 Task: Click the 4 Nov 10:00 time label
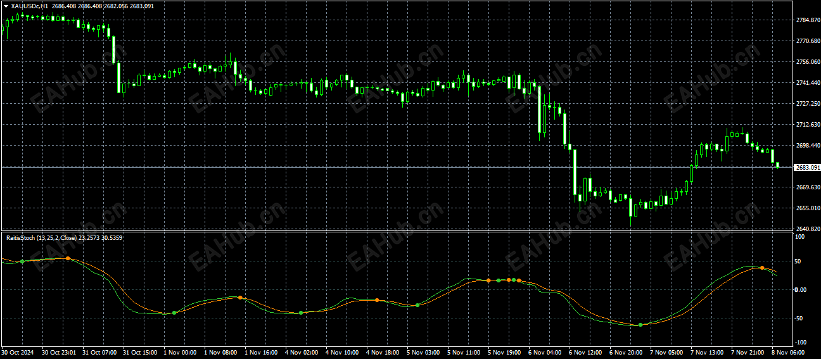tap(342, 352)
